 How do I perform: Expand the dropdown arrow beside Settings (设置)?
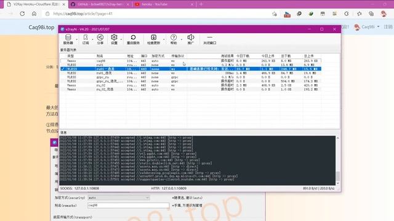pos(121,39)
